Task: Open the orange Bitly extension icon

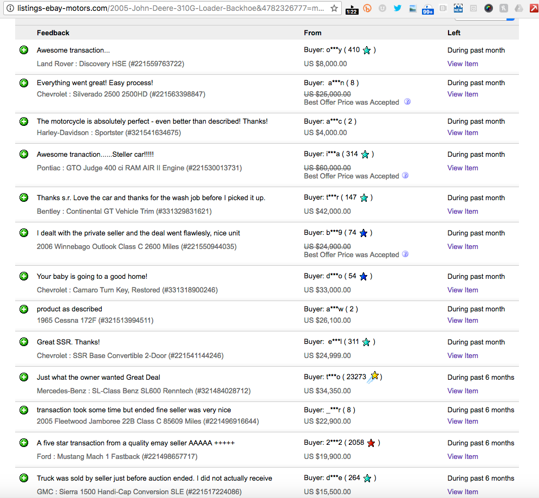Action: pyautogui.click(x=367, y=8)
